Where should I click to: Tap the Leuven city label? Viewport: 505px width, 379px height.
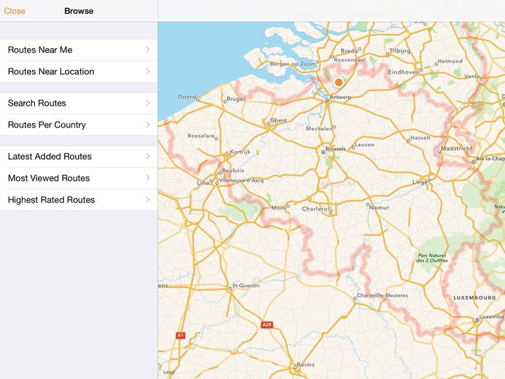[364, 144]
